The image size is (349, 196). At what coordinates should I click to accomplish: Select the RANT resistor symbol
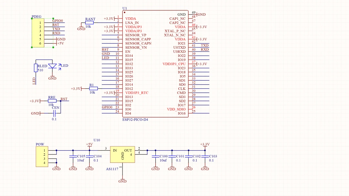tap(89, 23)
